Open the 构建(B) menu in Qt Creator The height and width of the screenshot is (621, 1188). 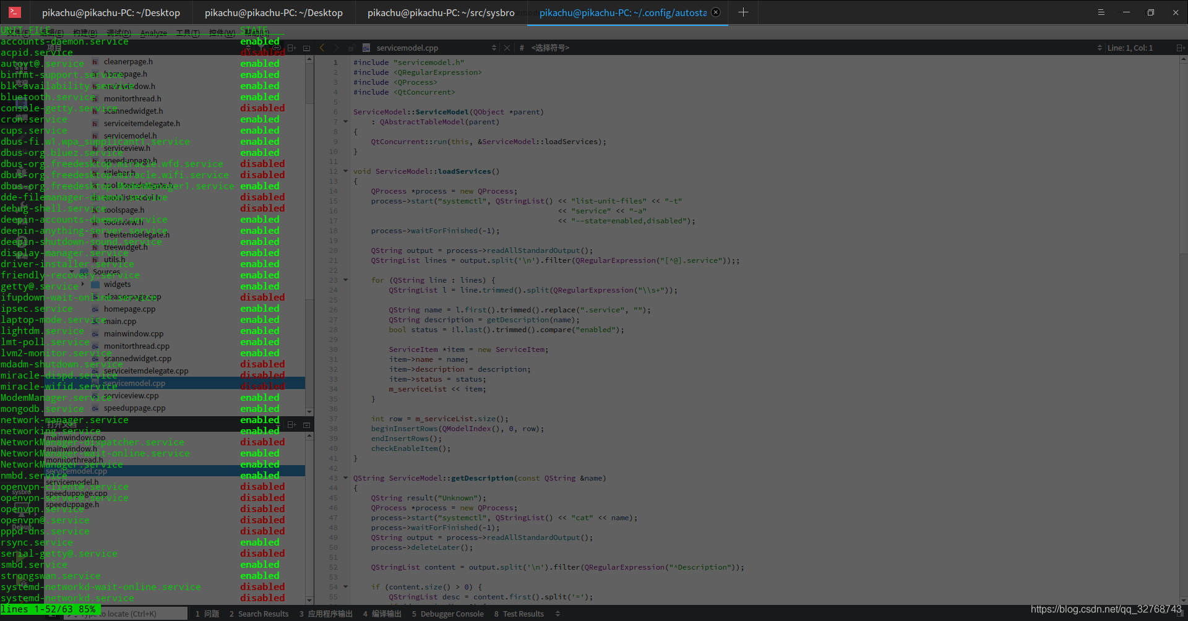click(85, 33)
